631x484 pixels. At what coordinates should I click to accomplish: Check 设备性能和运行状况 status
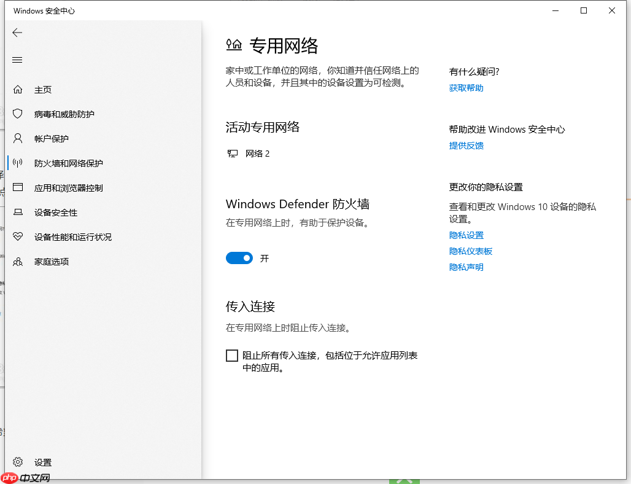pos(74,236)
